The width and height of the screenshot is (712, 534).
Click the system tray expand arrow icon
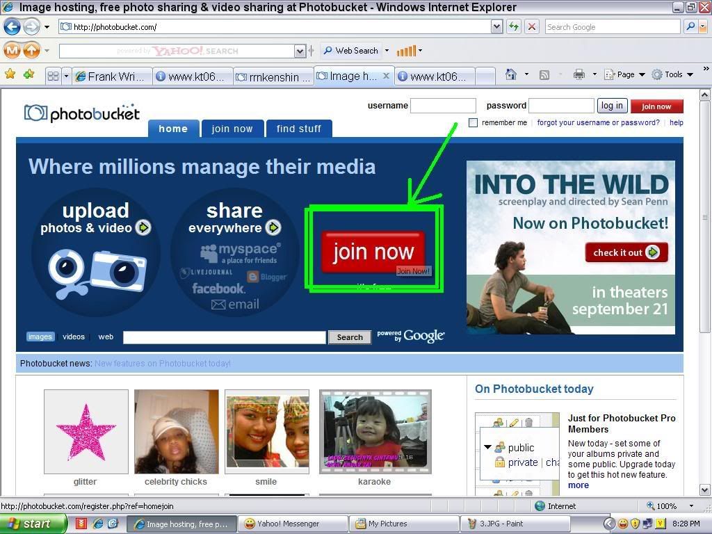tap(609, 524)
